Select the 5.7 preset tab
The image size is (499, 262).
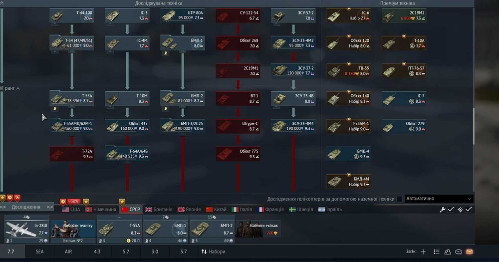point(126,252)
